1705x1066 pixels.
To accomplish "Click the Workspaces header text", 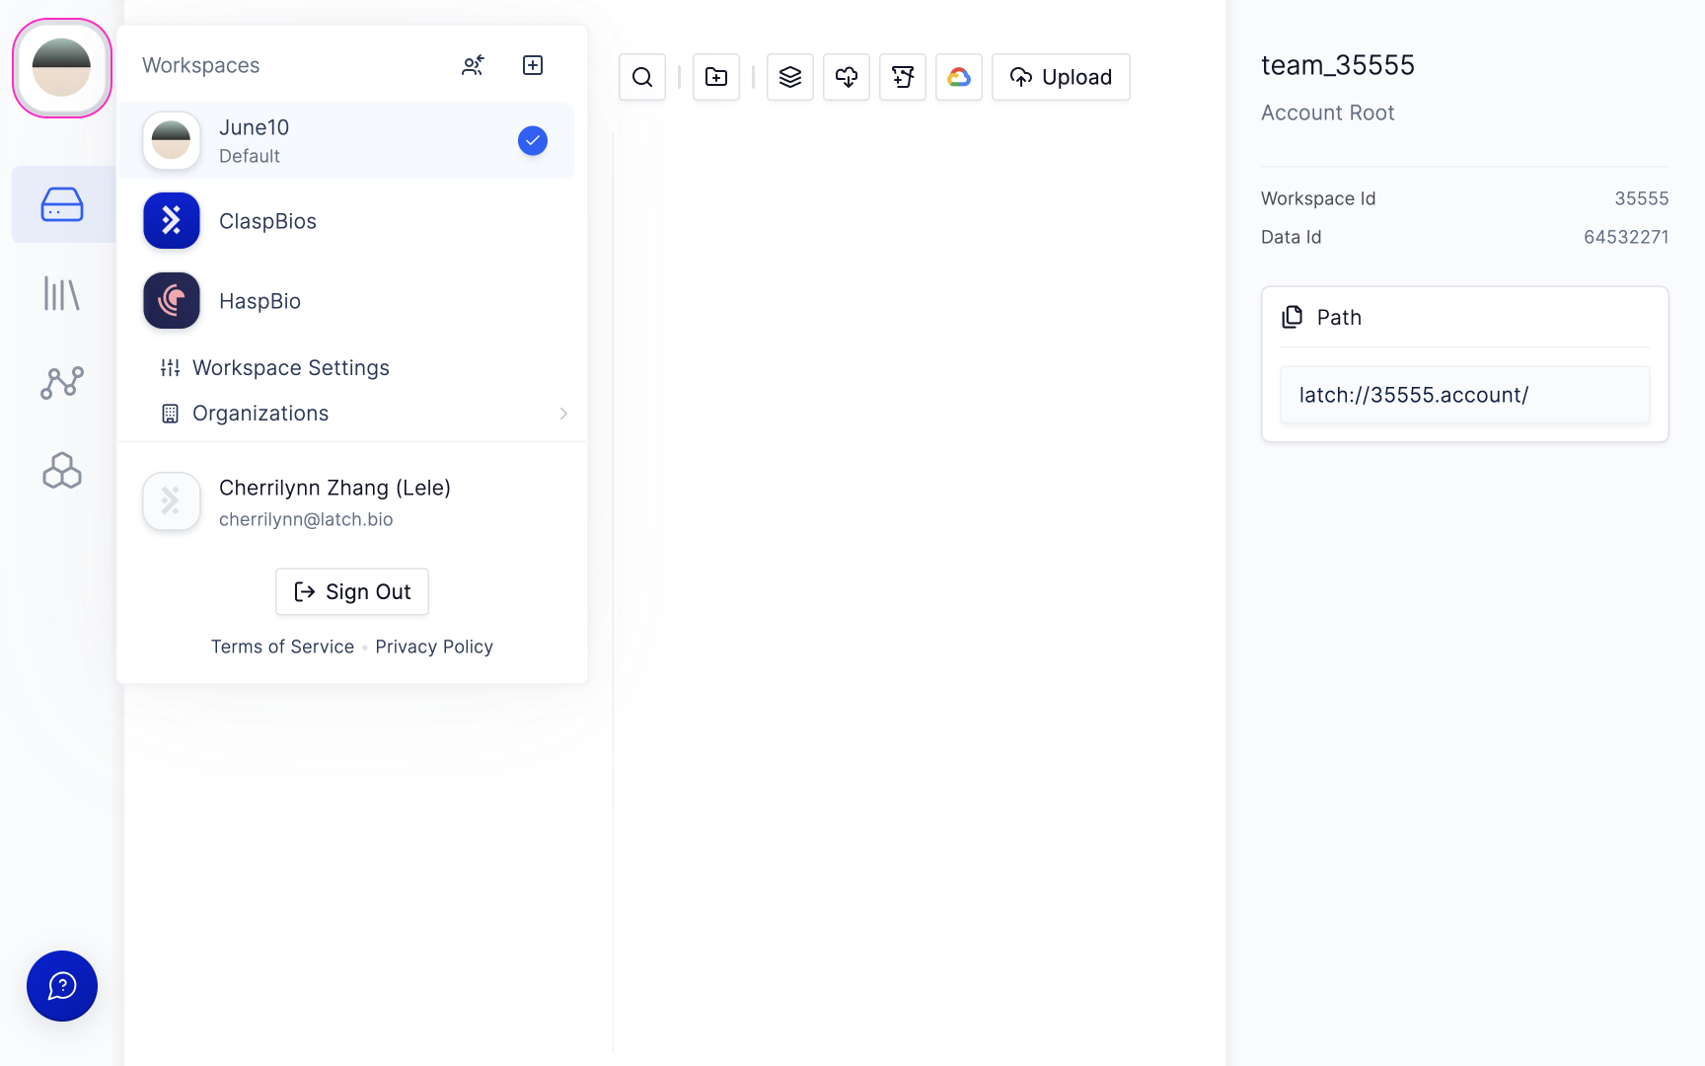I will [201, 65].
